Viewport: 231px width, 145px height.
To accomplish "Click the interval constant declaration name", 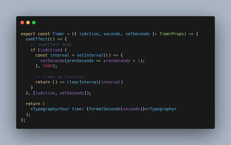I will [x=60, y=55].
